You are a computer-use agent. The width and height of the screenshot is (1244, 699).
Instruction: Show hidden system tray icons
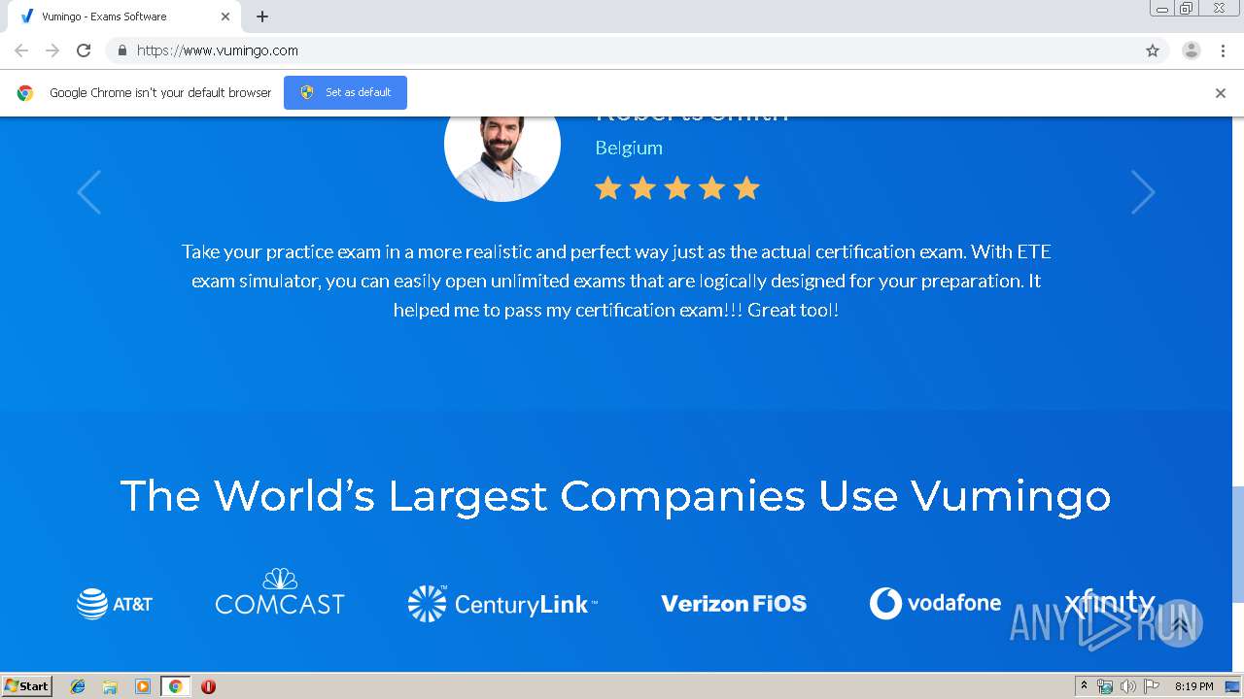pyautogui.click(x=1084, y=686)
